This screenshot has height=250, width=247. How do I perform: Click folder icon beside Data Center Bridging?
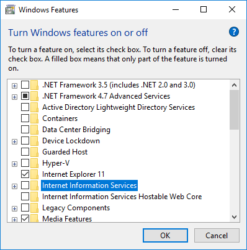click(35, 130)
